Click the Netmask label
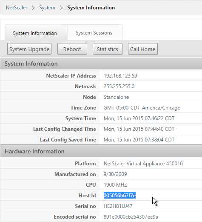This screenshot has width=202, height=222. (x=85, y=86)
